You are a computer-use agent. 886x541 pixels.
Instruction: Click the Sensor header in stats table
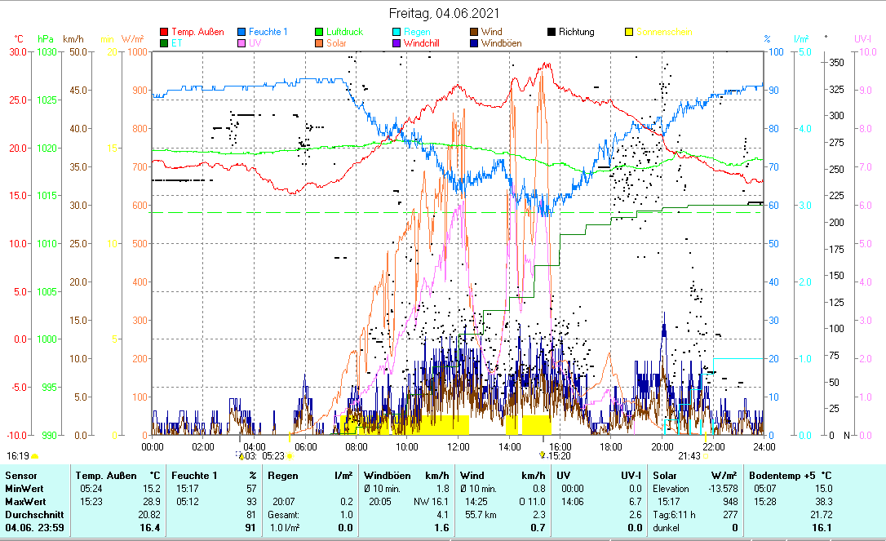tap(20, 475)
